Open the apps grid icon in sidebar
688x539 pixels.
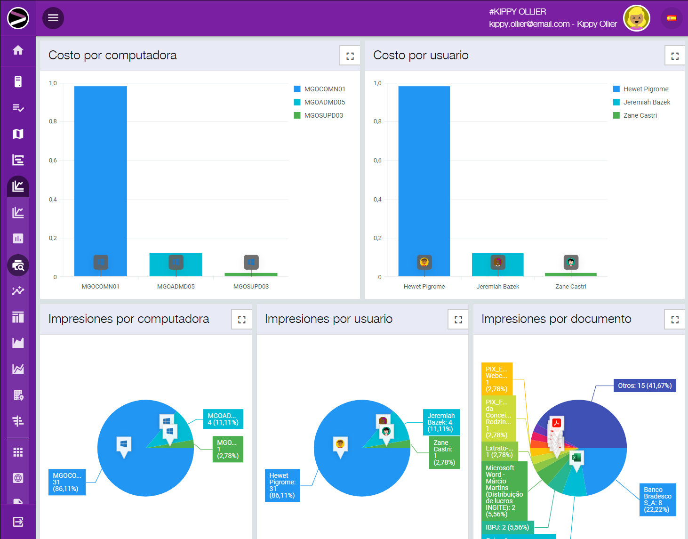[x=18, y=452]
